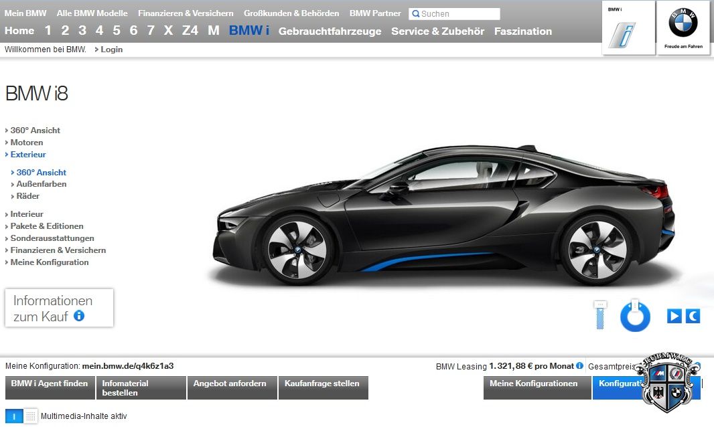714x427 pixels.
Task: Select the 4 series nav item
Action: click(99, 31)
